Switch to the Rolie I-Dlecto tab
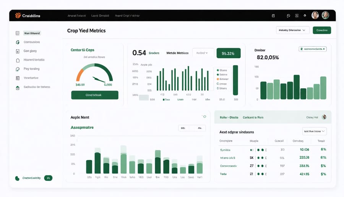Viewport: 344px width, 197px height. (x=229, y=117)
